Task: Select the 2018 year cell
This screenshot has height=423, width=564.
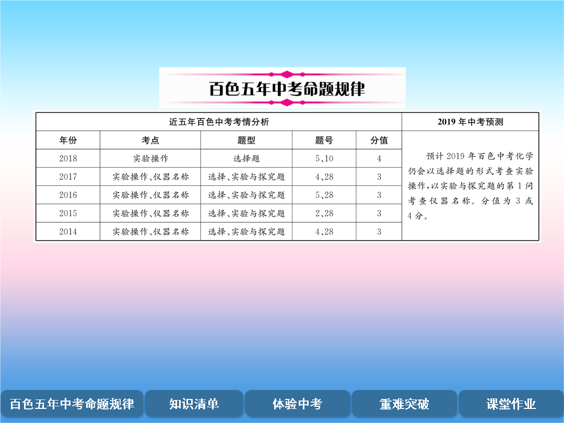Action: [68, 158]
